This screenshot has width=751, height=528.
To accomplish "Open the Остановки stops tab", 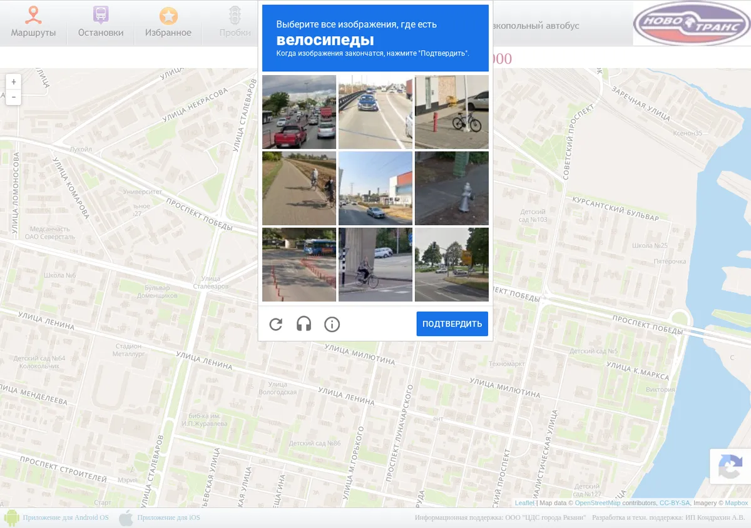I will (101, 23).
